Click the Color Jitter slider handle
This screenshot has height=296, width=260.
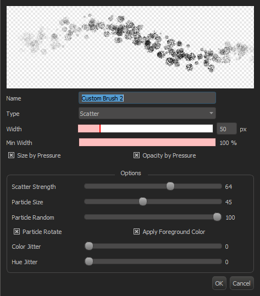89,246
